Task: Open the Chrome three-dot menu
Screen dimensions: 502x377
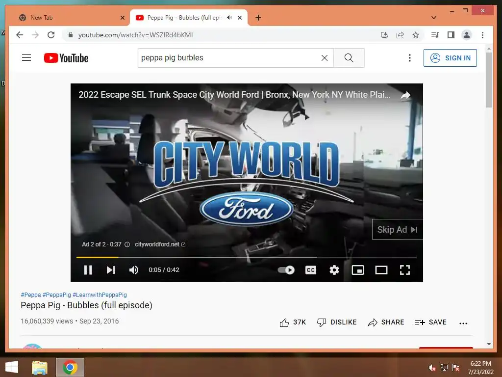Action: (482, 35)
